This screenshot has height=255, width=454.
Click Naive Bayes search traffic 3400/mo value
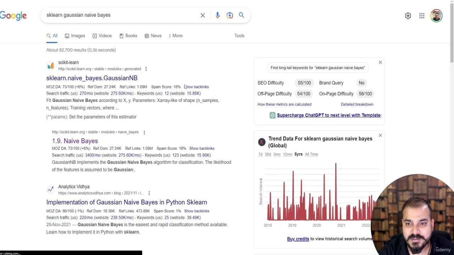click(93, 155)
